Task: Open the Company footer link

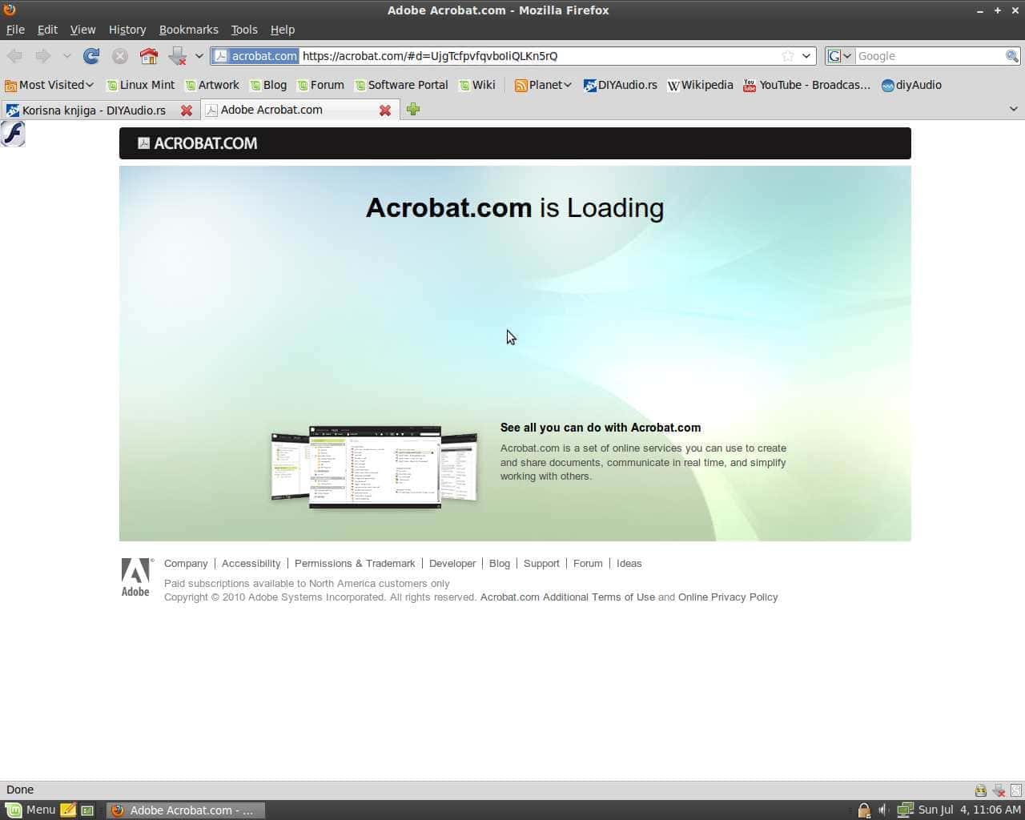Action: pos(186,564)
